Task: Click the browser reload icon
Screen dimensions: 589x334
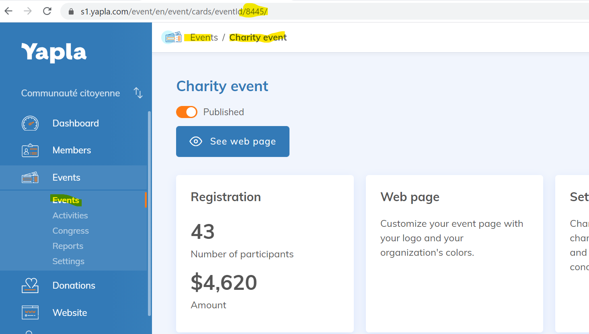Action: click(x=47, y=11)
